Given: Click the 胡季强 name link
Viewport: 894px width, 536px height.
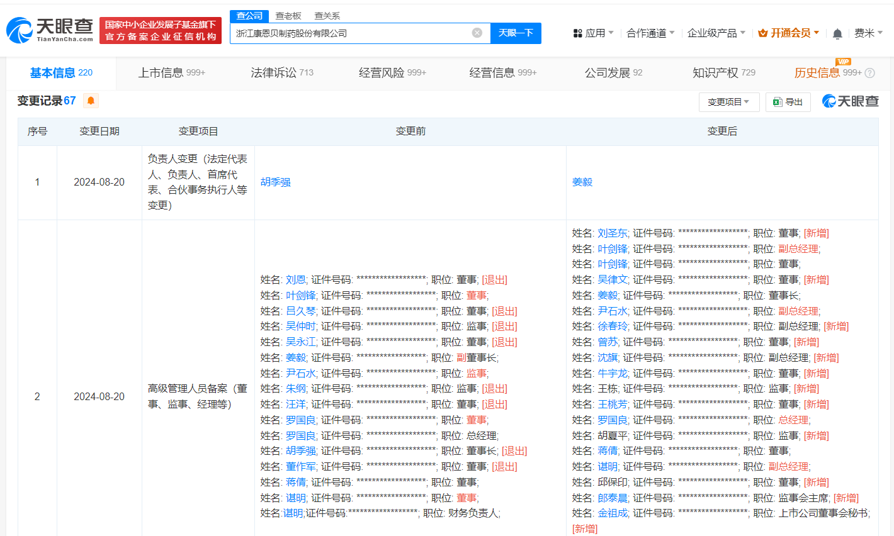Looking at the screenshot, I should pyautogui.click(x=275, y=182).
